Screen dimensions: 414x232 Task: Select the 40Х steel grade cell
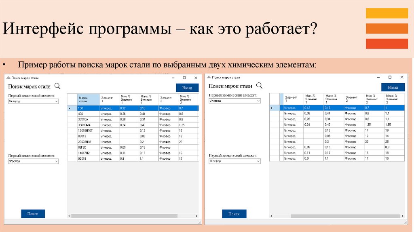[89, 114]
